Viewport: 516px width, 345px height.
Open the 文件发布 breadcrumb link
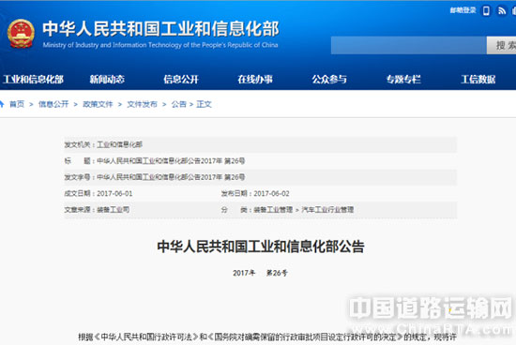point(143,104)
